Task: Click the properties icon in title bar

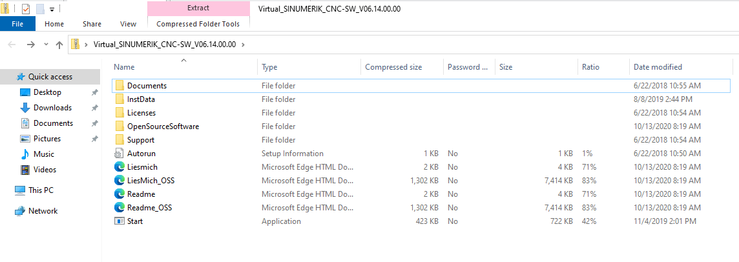Action: click(26, 10)
